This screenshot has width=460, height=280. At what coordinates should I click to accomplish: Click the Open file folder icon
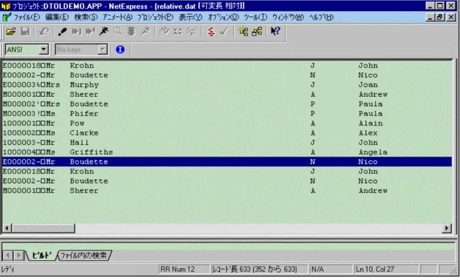tap(11, 32)
